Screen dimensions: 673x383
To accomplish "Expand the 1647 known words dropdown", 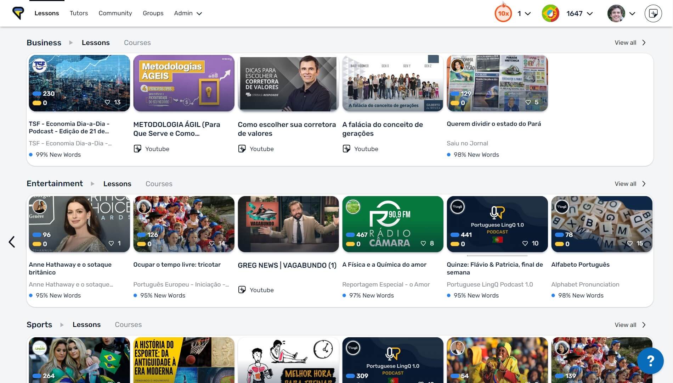I will point(590,14).
